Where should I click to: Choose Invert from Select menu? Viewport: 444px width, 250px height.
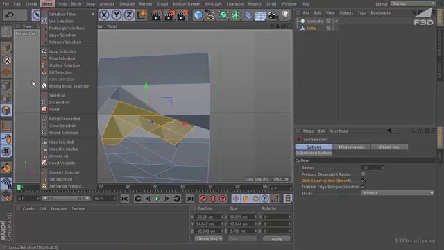pyautogui.click(x=54, y=110)
